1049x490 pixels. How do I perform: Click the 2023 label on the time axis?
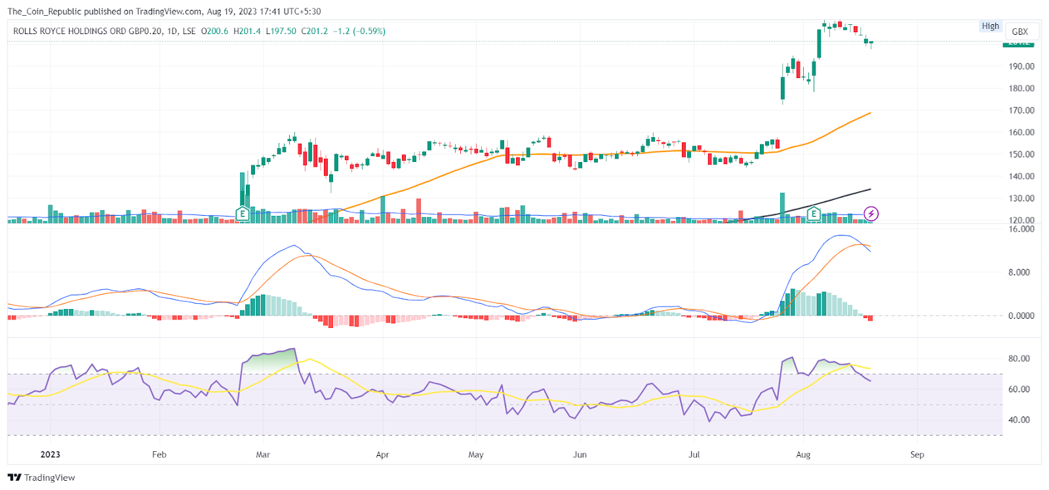pyautogui.click(x=50, y=455)
